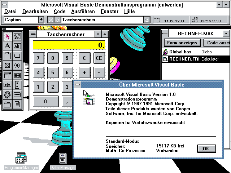Select the Combo Box tool

[8, 75]
